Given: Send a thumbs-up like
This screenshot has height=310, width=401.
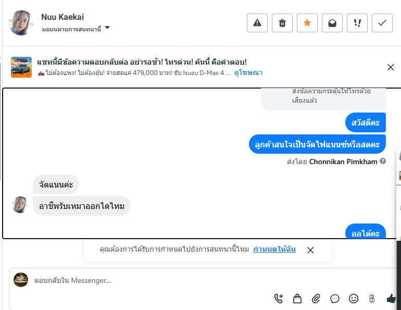Looking at the screenshot, I should click(391, 299).
